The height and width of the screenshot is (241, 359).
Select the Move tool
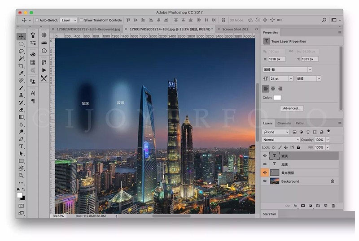21,37
